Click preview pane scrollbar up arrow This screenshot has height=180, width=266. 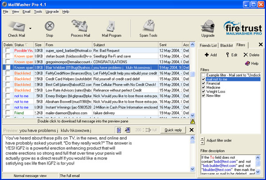click(192, 138)
